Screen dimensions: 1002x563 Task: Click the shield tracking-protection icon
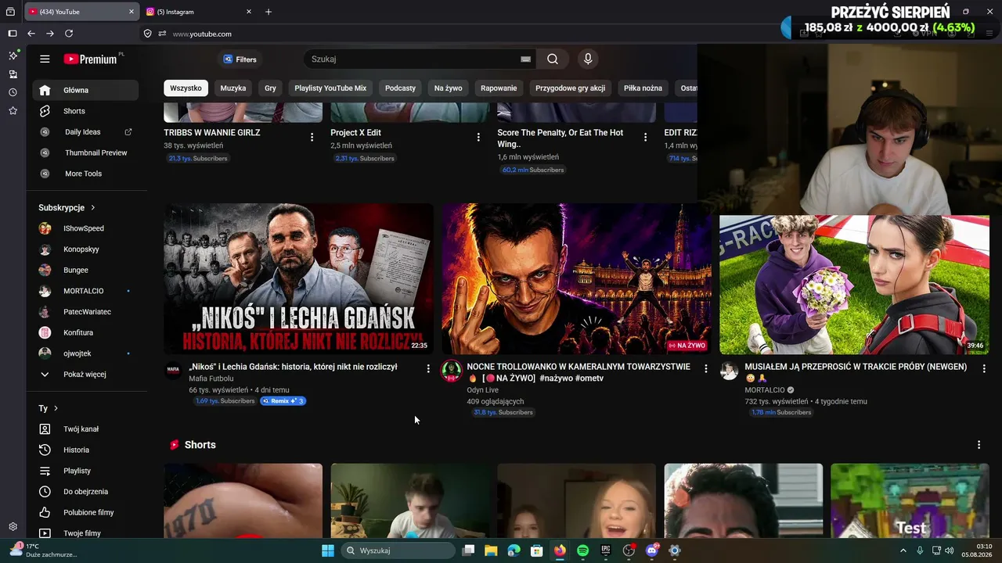(x=147, y=34)
